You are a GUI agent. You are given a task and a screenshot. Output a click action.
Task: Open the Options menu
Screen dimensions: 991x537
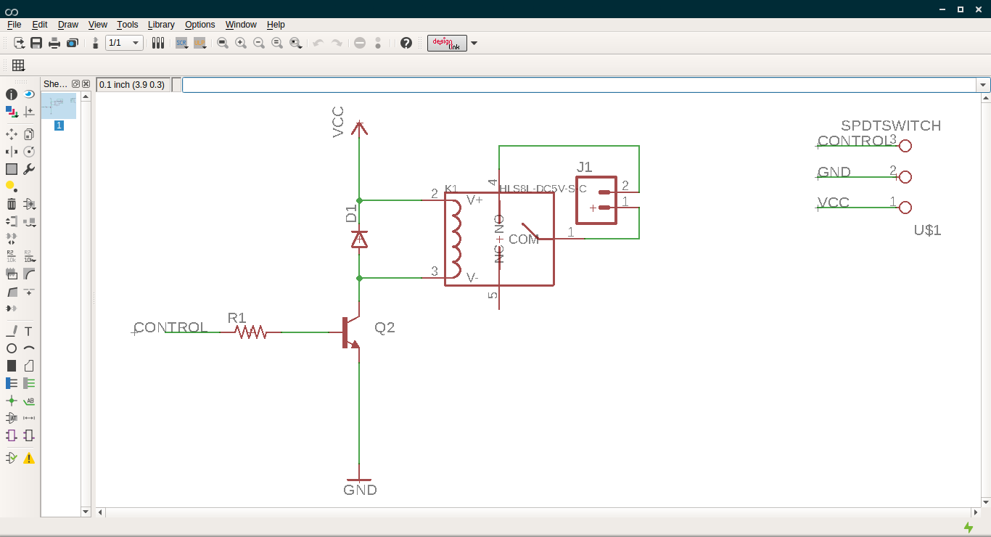pyautogui.click(x=200, y=24)
